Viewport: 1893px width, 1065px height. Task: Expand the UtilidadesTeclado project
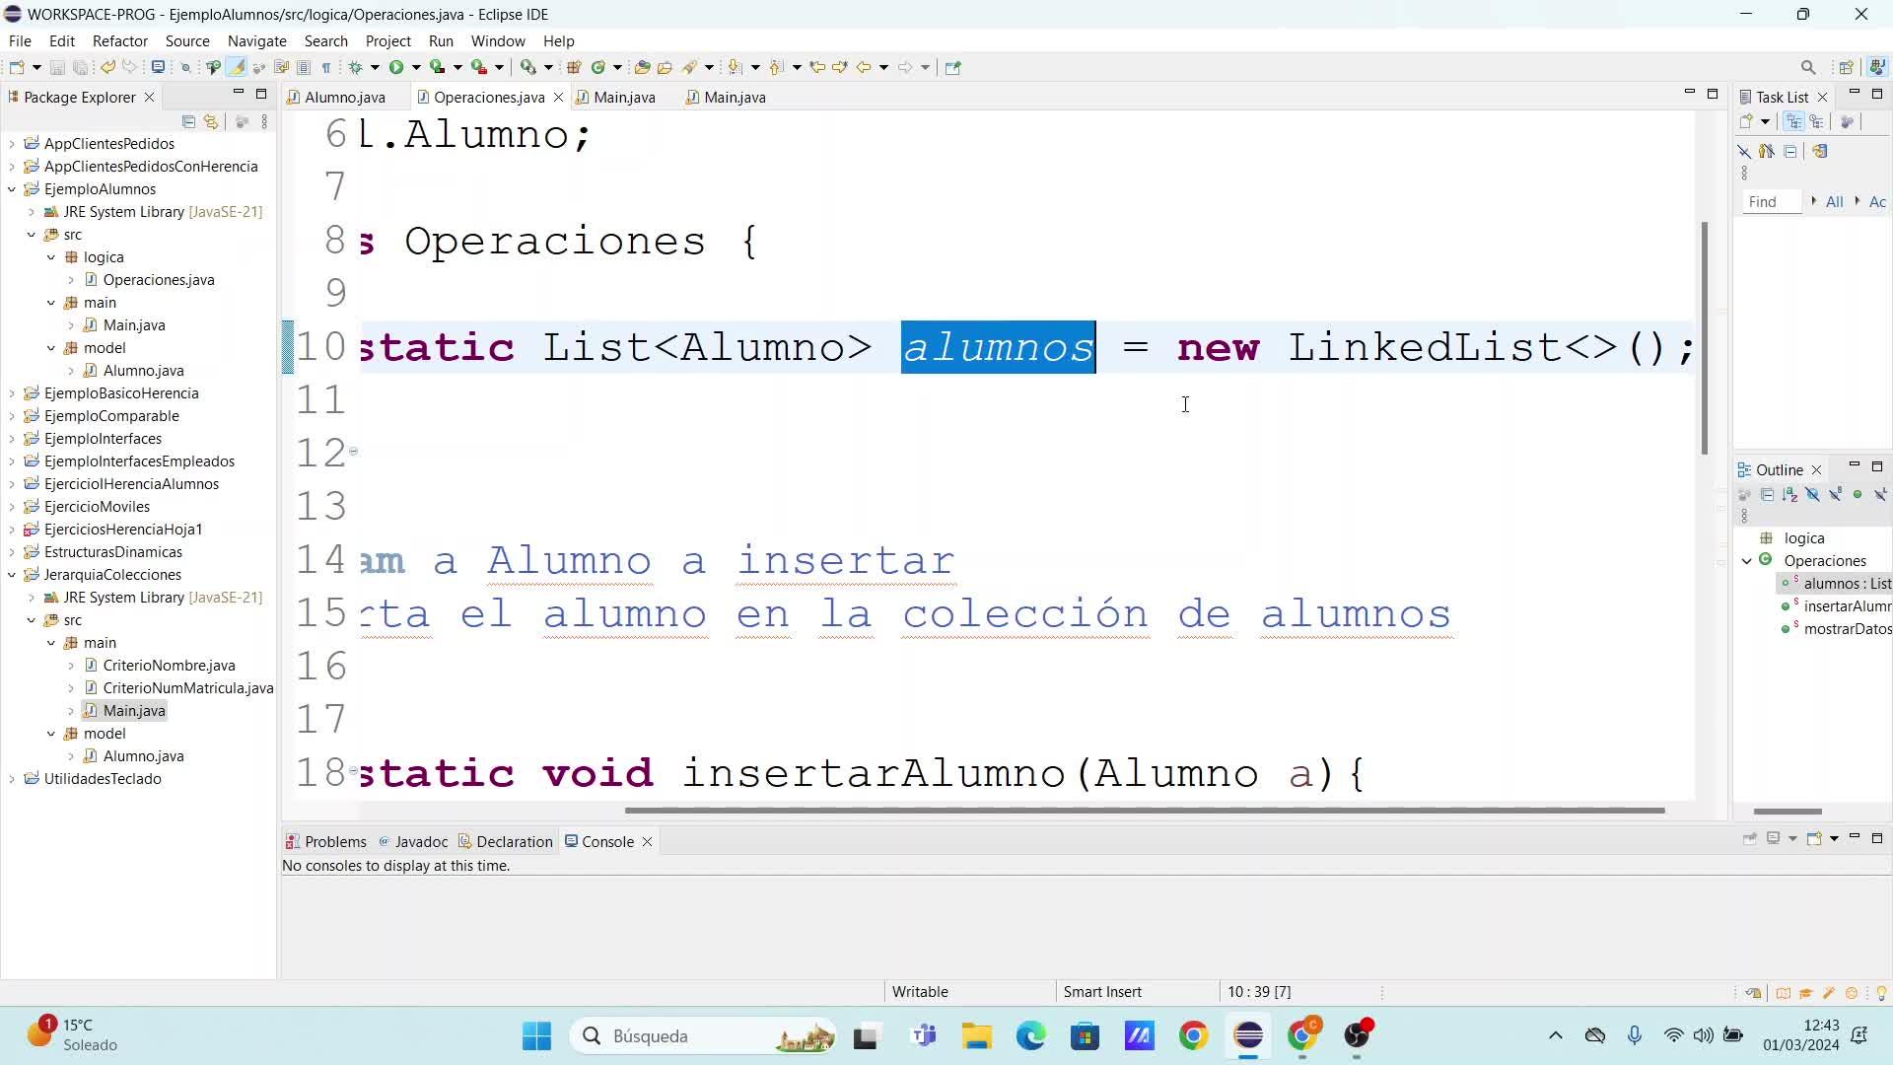pyautogui.click(x=12, y=779)
